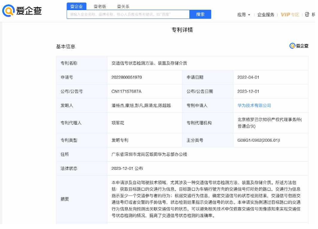Focus the company name search field
This screenshot has width=318, height=229.
coord(126,15)
